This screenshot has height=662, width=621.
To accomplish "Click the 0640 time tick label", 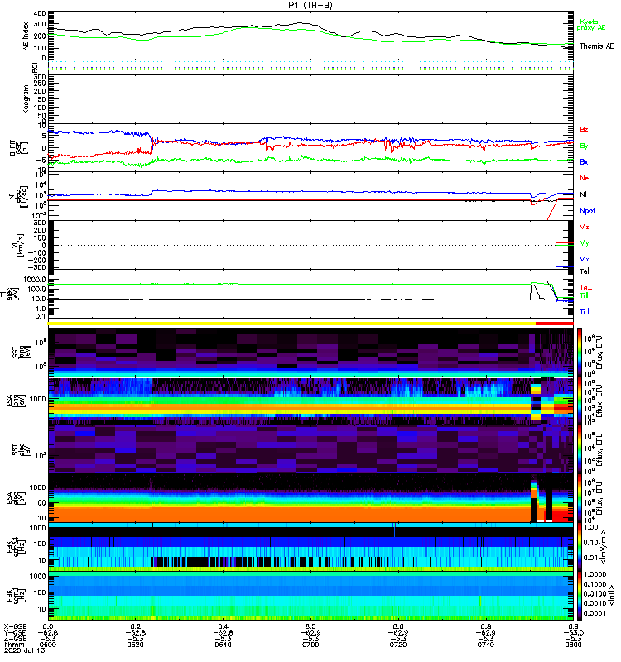I will pos(223,645).
